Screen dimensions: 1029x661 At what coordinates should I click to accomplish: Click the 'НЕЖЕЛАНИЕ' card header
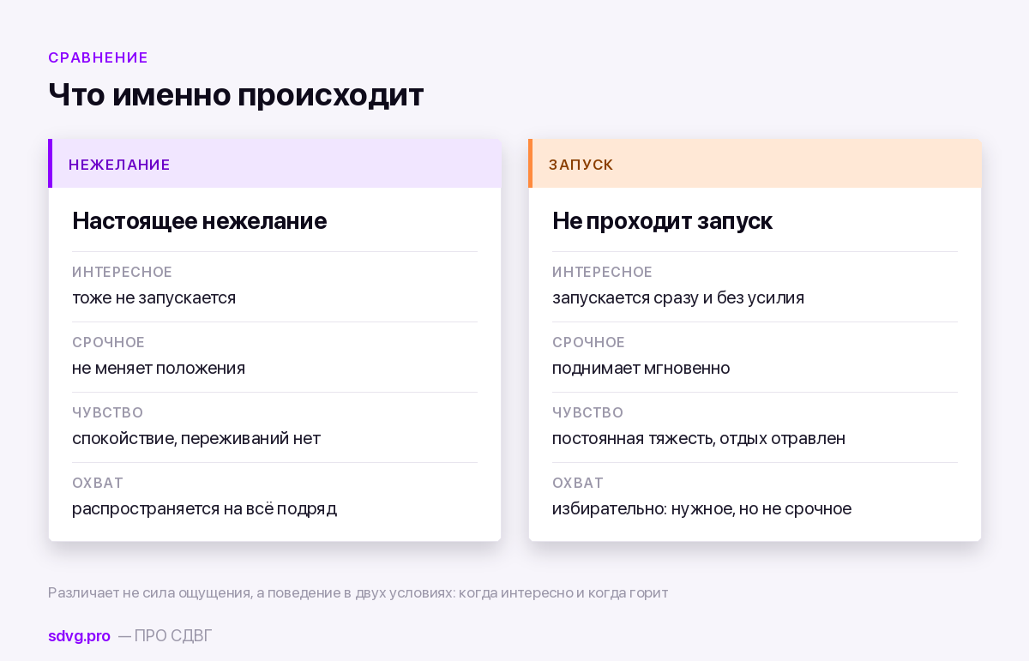point(274,164)
